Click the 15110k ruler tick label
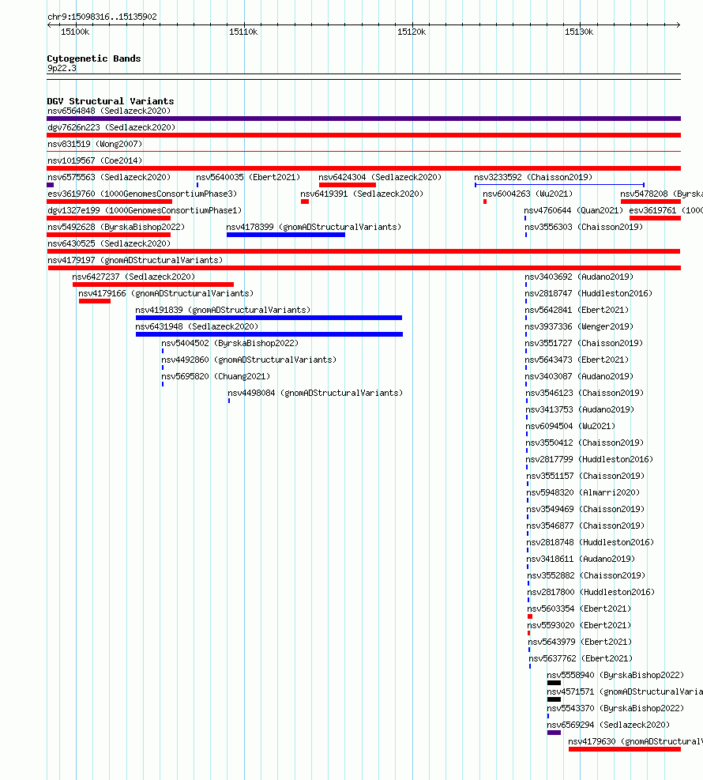703x780 pixels. (243, 32)
